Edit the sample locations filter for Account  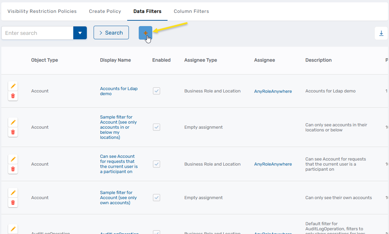pos(13,122)
